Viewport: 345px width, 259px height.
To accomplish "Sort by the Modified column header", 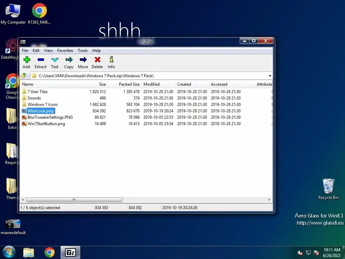I will (158, 84).
